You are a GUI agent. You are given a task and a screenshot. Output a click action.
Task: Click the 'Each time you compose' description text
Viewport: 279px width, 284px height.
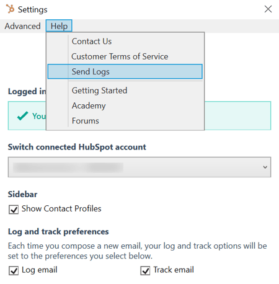(x=138, y=251)
